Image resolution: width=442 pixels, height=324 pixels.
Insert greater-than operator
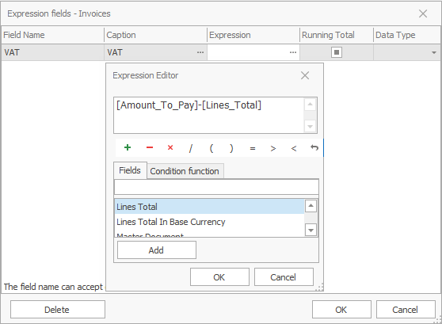(x=272, y=148)
